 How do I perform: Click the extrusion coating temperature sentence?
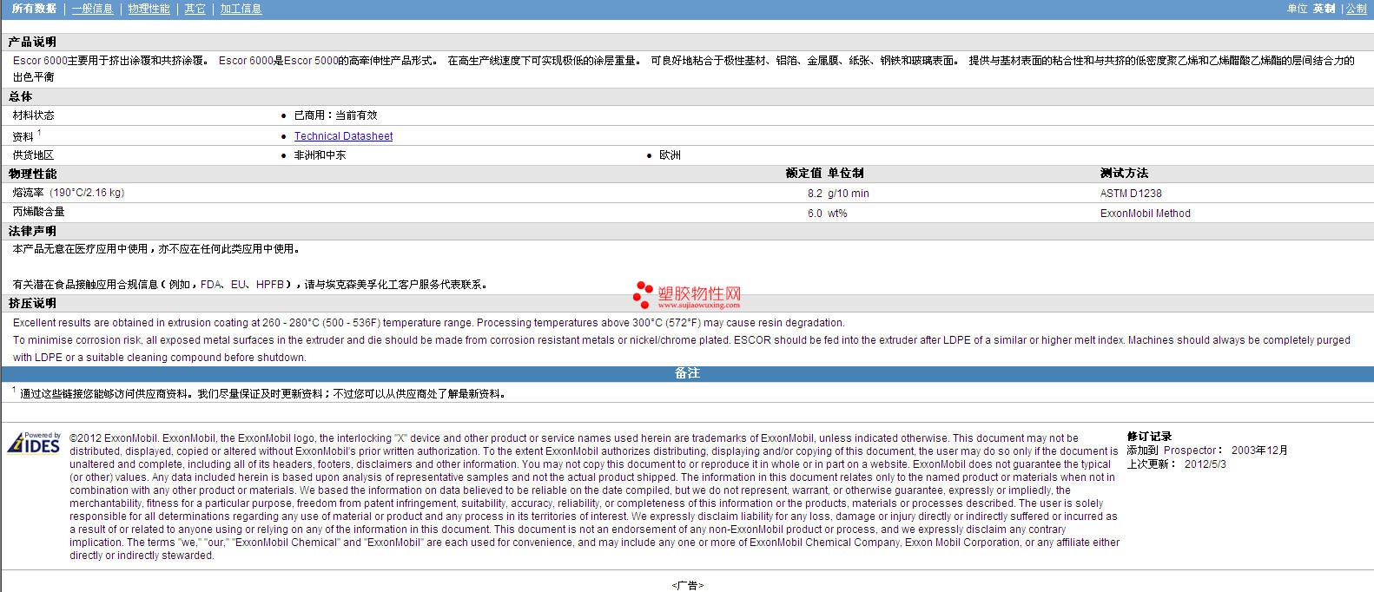coord(428,323)
